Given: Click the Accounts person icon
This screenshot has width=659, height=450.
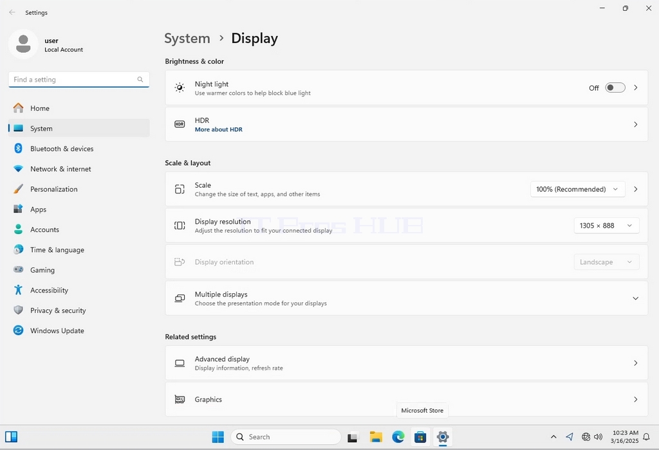Looking at the screenshot, I should point(18,230).
